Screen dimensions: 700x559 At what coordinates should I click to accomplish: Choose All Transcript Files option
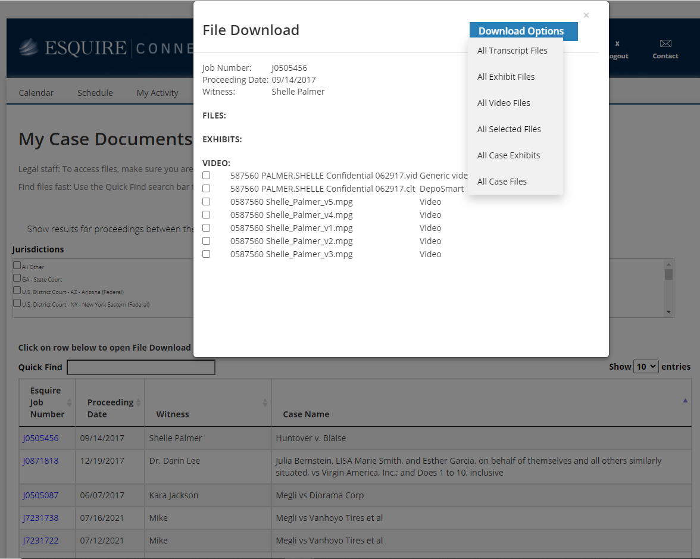(512, 51)
